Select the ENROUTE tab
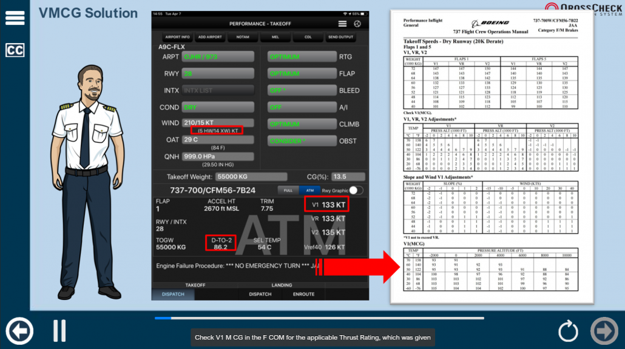This screenshot has height=349, width=625. point(304,294)
